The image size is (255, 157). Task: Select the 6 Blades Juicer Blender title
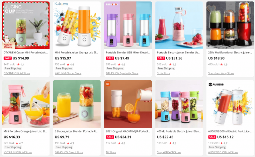pyautogui.click(x=76, y=131)
